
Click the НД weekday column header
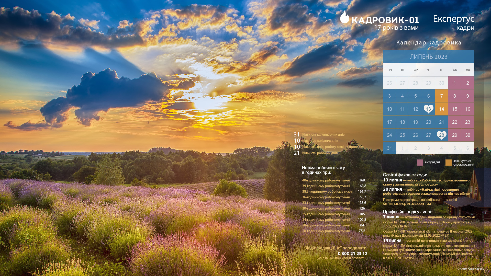pyautogui.click(x=467, y=70)
